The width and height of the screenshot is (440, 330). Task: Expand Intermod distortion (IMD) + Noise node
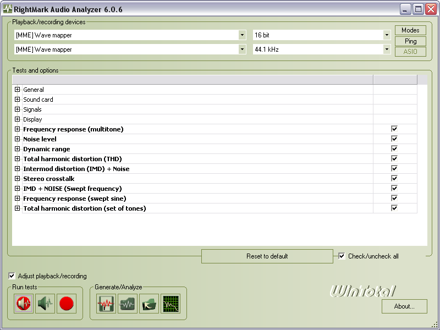pos(18,168)
